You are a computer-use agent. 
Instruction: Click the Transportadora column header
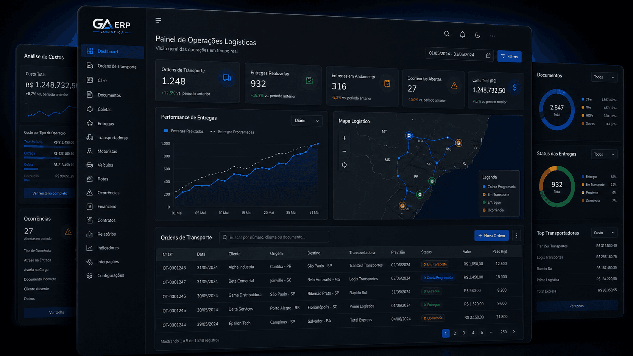click(x=362, y=253)
